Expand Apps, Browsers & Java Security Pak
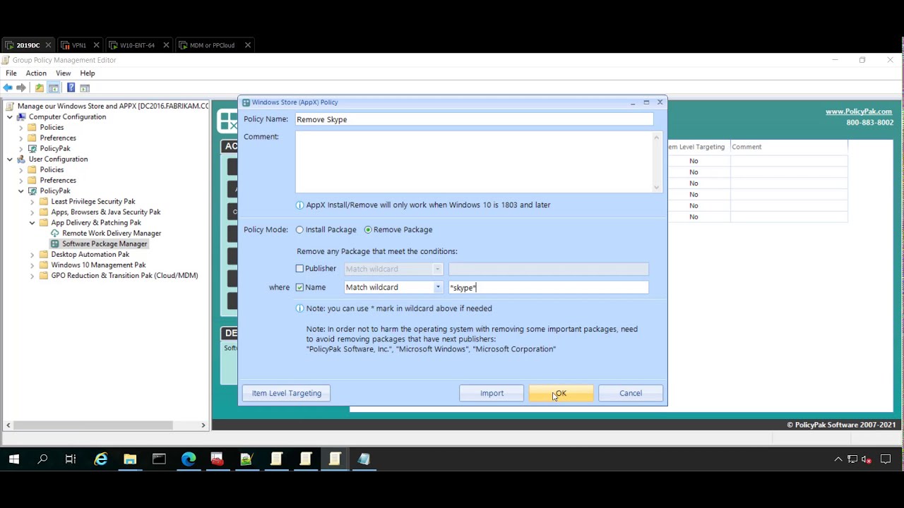The width and height of the screenshot is (904, 508). click(32, 212)
